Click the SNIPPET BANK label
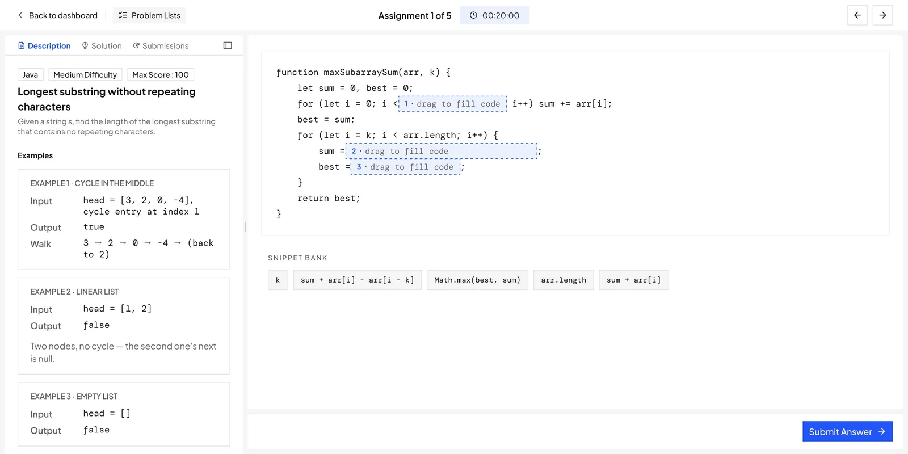This screenshot has width=908, height=454. [297, 258]
